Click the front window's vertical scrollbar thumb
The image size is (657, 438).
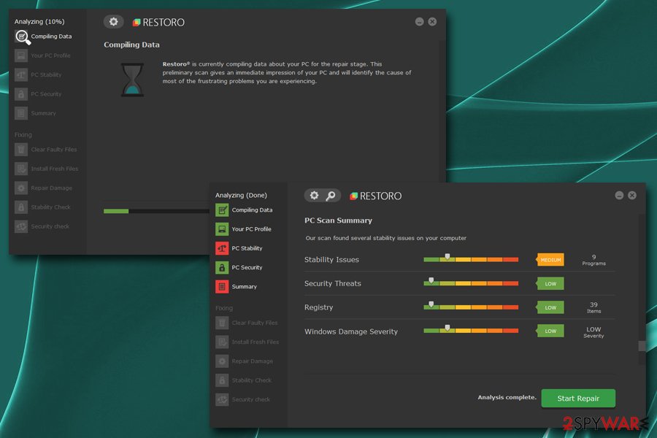tap(642, 346)
